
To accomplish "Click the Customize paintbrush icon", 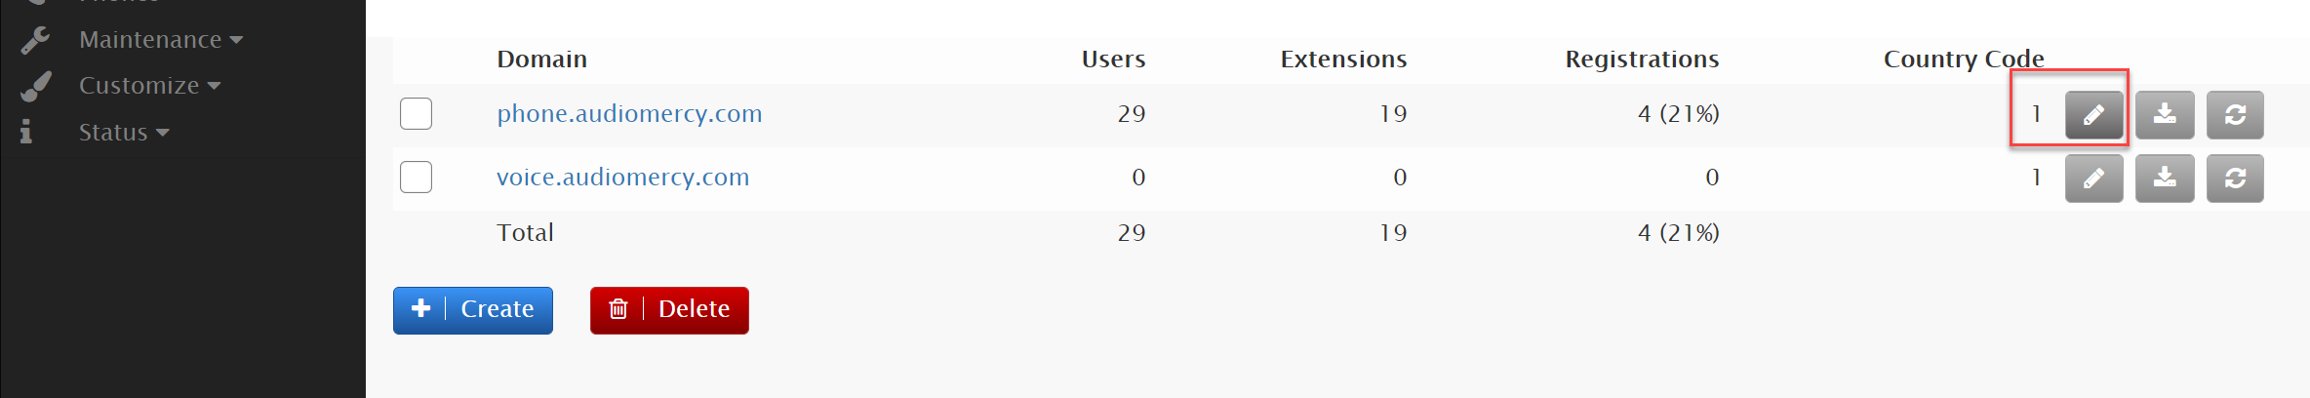I will click(x=35, y=86).
